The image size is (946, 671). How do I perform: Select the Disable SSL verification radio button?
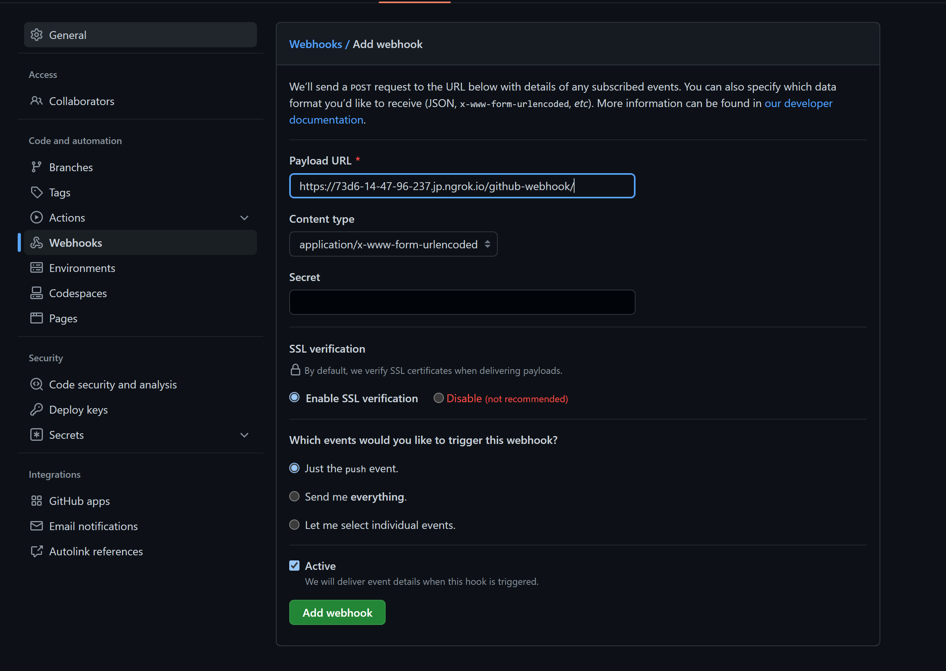point(438,398)
